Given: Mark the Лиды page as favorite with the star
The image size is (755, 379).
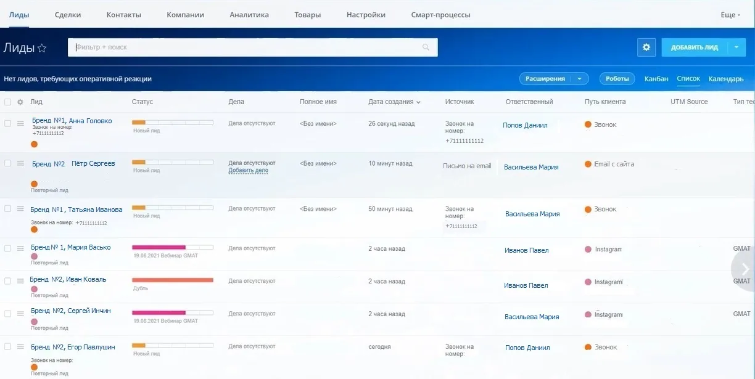Looking at the screenshot, I should point(42,48).
